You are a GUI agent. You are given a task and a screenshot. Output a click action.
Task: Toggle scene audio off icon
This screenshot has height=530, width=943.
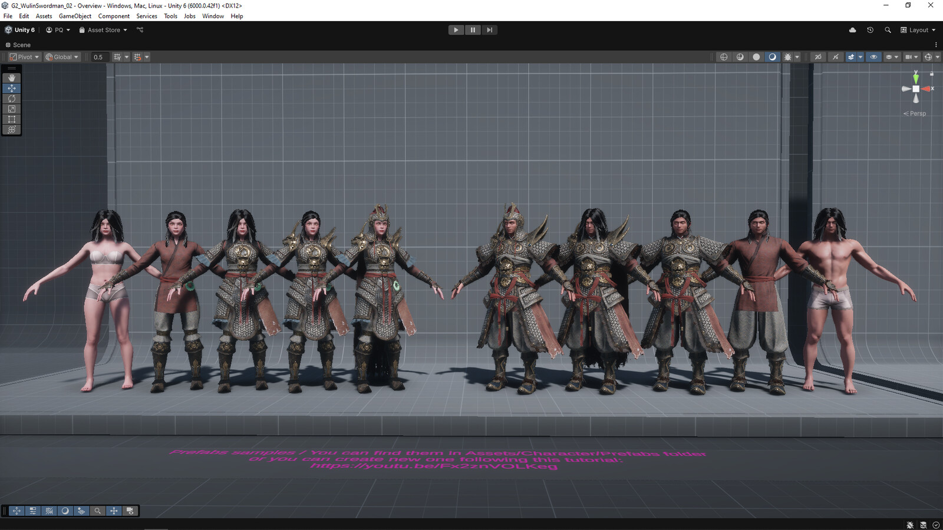point(835,57)
